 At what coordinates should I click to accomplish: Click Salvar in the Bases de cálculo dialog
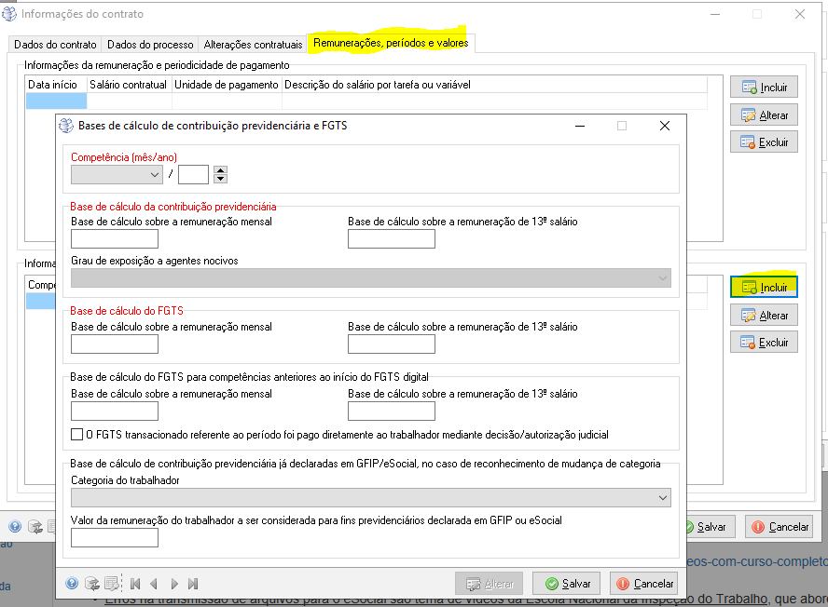tap(567, 584)
